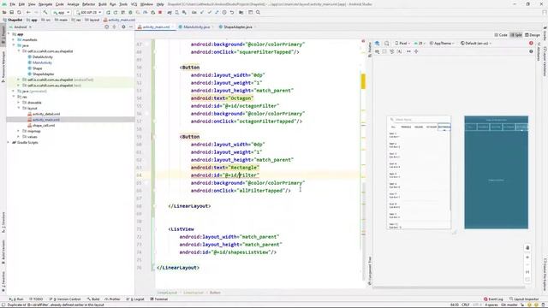Click the collapse all icon in Project panel
This screenshot has width=548, height=308.
point(114,27)
